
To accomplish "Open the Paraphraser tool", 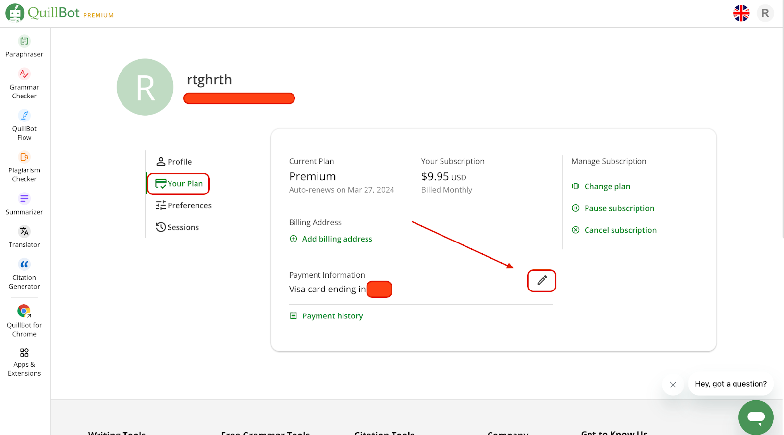I will (24, 47).
